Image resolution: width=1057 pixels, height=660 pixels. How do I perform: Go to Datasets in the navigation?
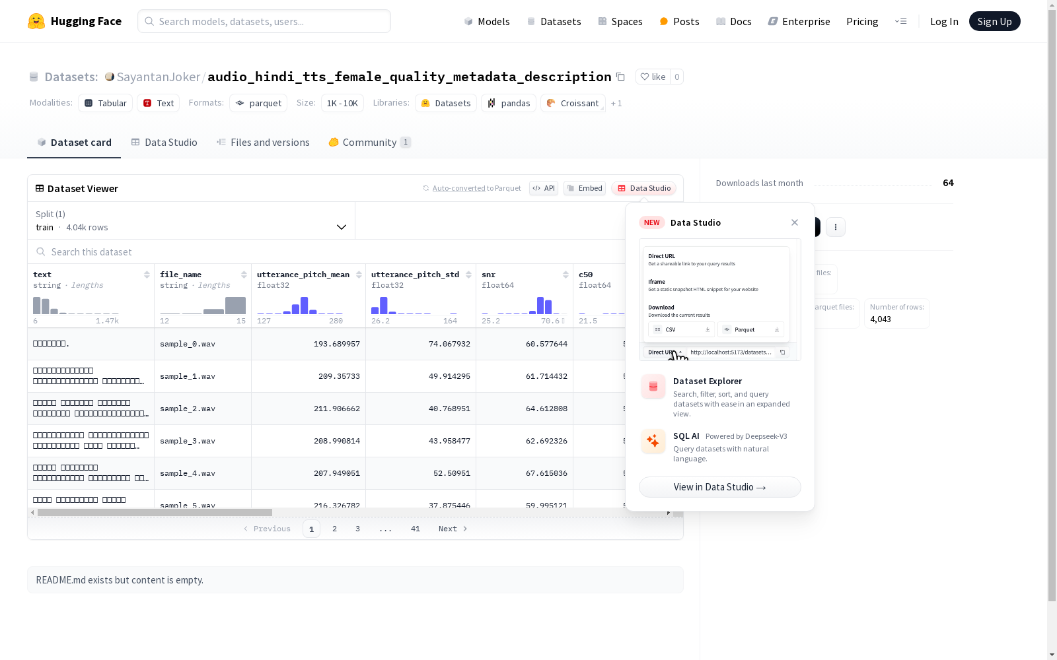[x=554, y=21]
